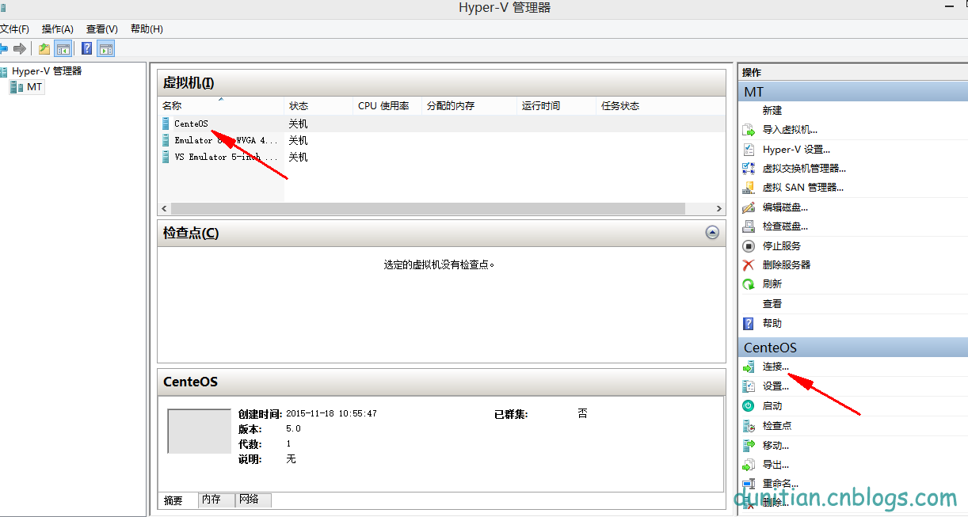The image size is (968, 517).
Task: Click the 重命名 rename icon
Action: 749,484
